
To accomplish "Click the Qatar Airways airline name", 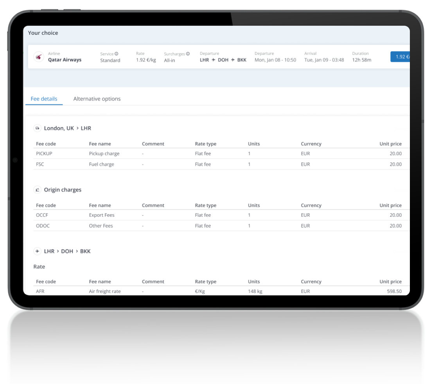I will (x=65, y=60).
